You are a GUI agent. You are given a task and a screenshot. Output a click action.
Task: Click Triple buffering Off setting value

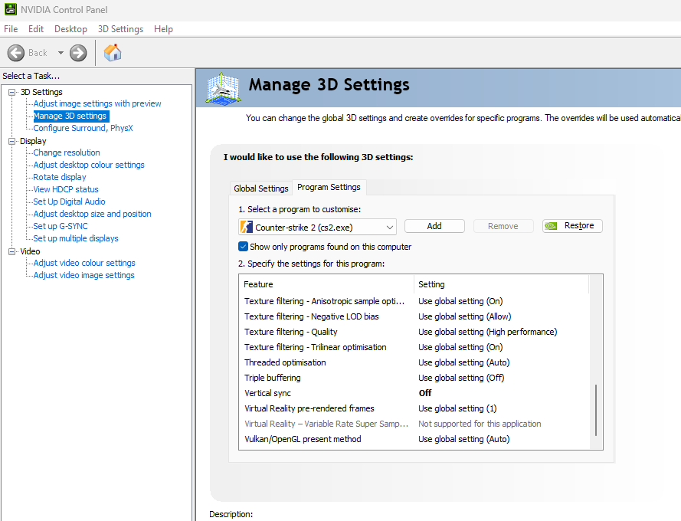461,378
